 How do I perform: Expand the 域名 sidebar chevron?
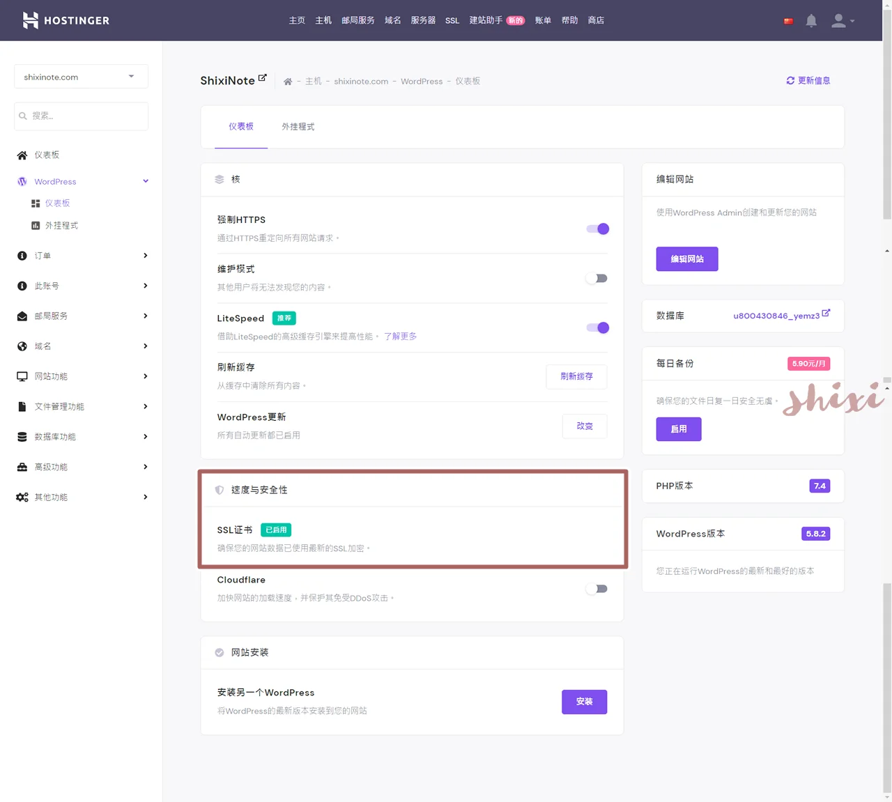146,346
